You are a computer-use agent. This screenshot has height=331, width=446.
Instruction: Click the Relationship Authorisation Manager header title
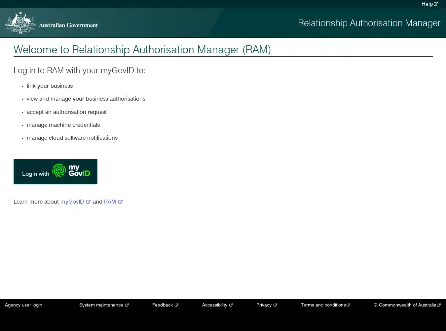(x=369, y=24)
